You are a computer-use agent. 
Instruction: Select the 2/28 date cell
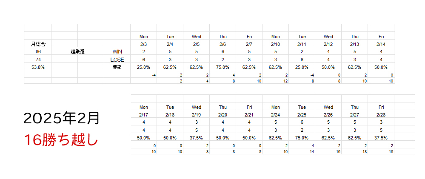coord(381,114)
